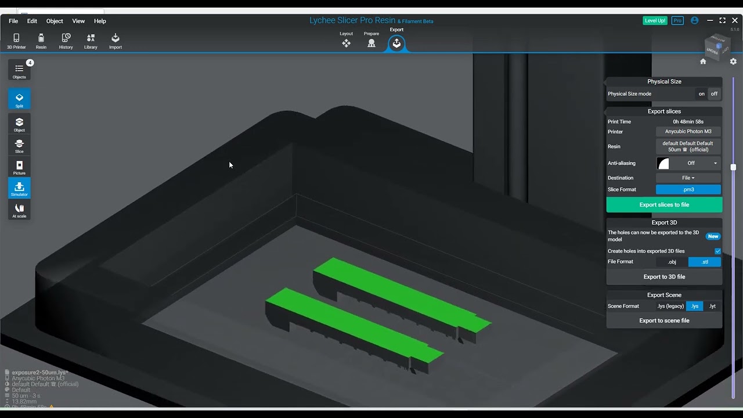Click the anti-aliasing preview swatch

[663, 163]
